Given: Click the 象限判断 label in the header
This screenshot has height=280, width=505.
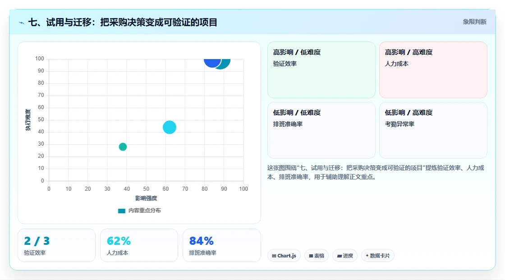Looking at the screenshot, I should (x=474, y=22).
